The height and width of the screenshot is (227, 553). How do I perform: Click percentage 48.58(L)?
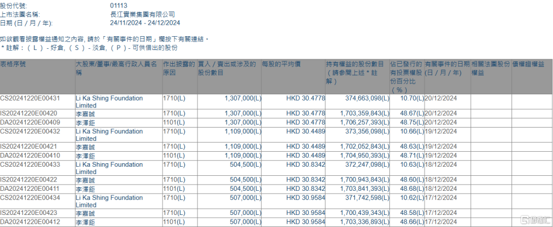412,213
